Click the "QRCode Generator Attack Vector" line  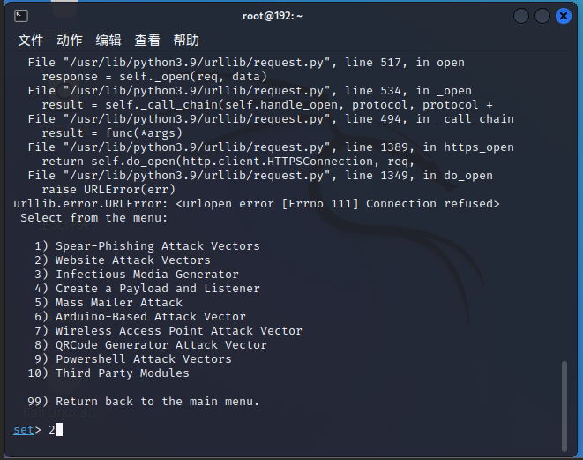[x=161, y=345]
